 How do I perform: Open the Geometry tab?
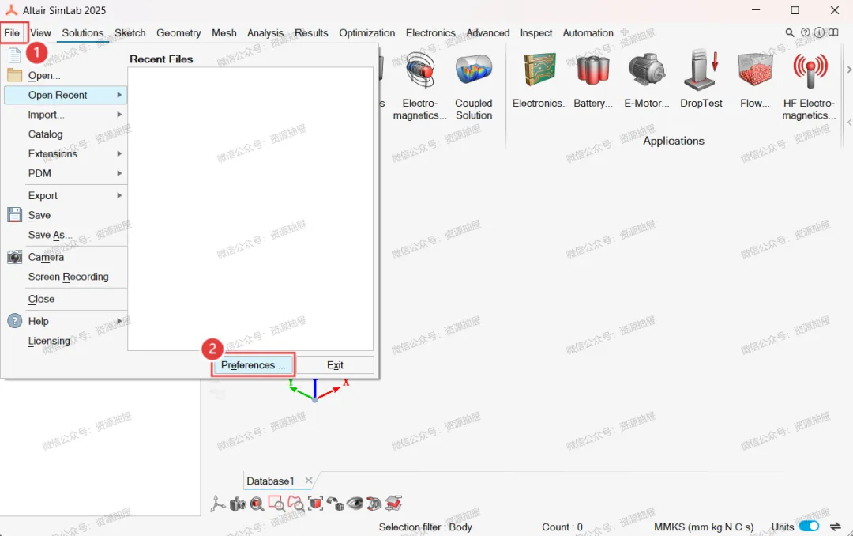click(178, 32)
